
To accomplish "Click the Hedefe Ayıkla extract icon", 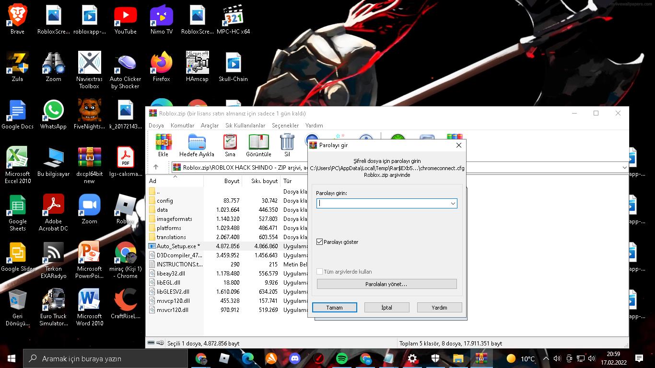I will coord(197,145).
